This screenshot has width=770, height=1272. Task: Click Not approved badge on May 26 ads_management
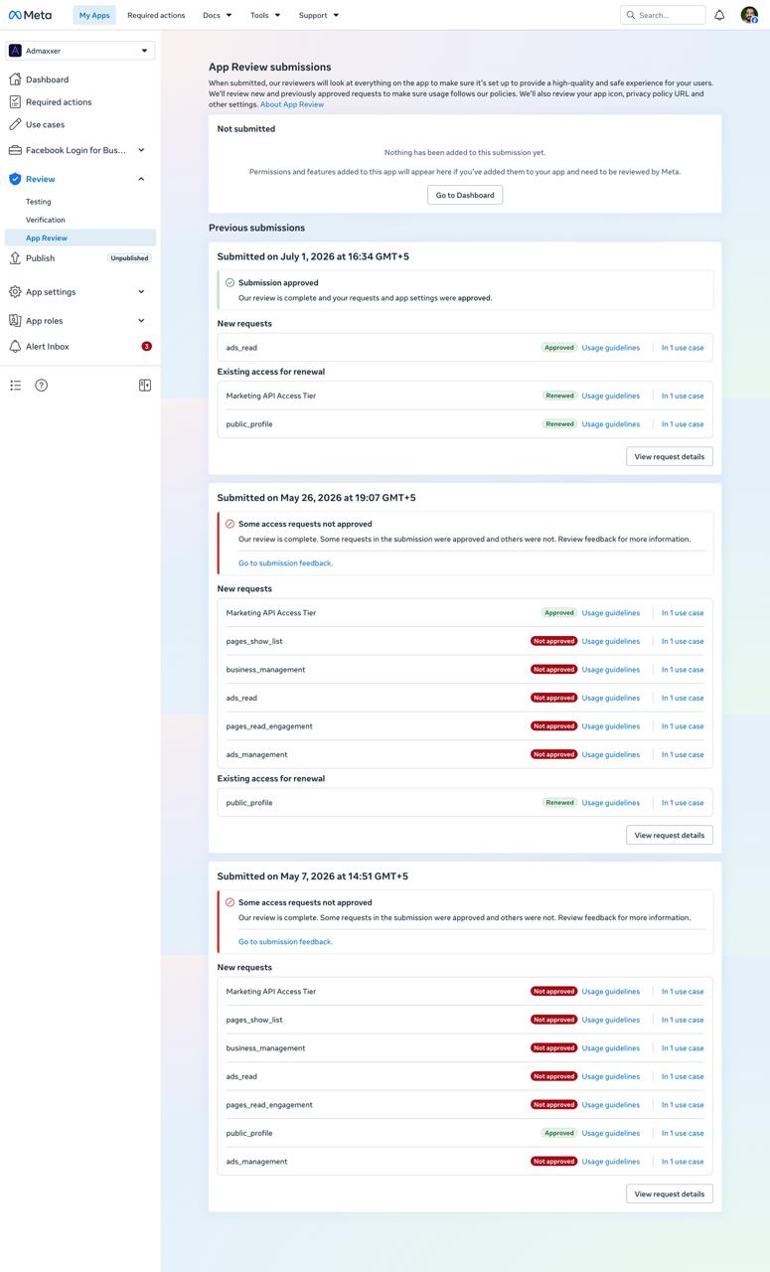pos(554,754)
